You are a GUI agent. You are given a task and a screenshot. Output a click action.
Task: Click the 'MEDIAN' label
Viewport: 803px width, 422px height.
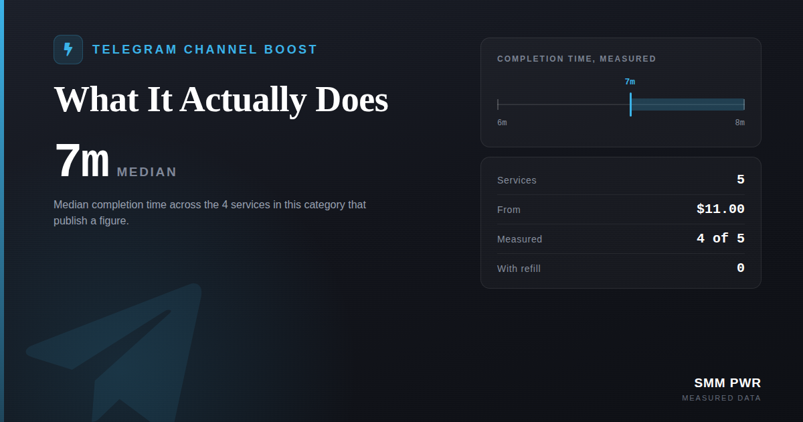pyautogui.click(x=147, y=172)
